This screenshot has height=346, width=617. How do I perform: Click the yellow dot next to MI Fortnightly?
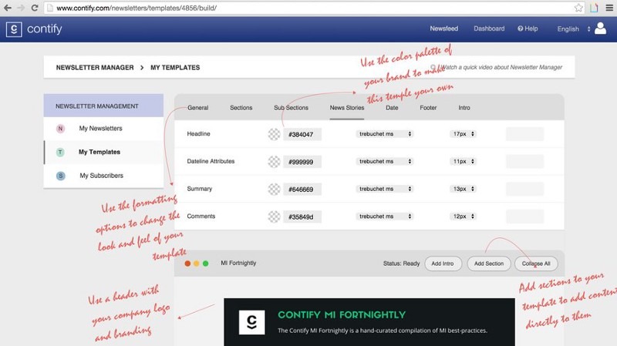coord(197,264)
